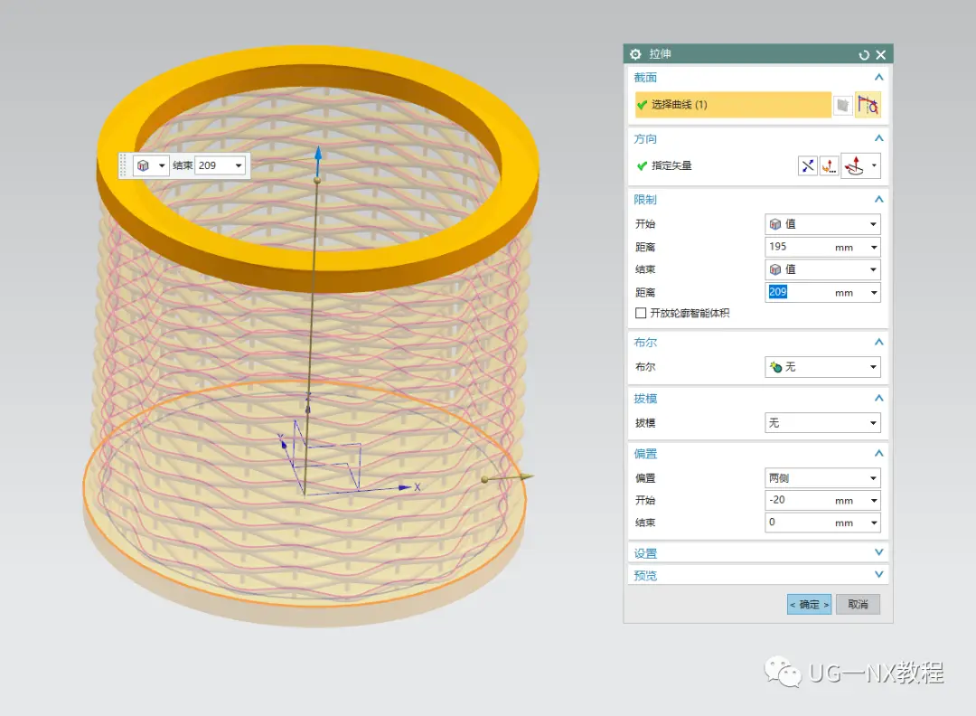This screenshot has height=716, width=976.
Task: Open the Vector Dialog icon
Action: pyautogui.click(x=829, y=165)
